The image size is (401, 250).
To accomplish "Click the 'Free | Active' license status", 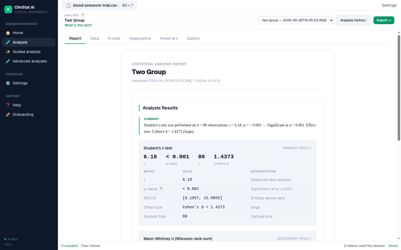I will click(91, 246).
